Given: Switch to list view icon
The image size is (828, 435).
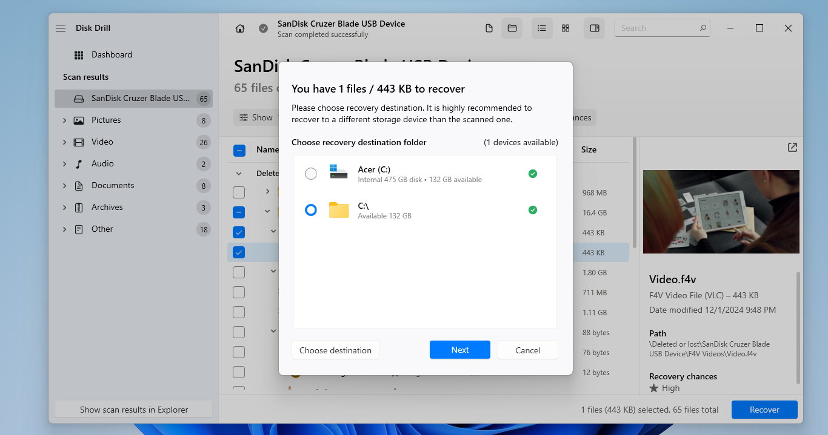Looking at the screenshot, I should tap(542, 28).
